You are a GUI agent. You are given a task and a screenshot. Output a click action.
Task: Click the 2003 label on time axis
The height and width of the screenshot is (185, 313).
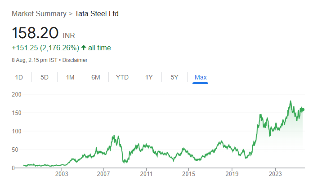pos(62,173)
